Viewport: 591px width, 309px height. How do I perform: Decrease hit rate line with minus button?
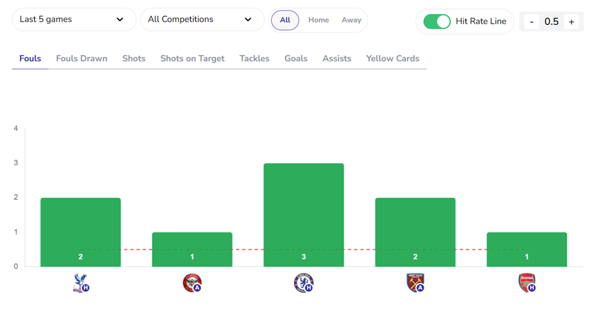(531, 22)
